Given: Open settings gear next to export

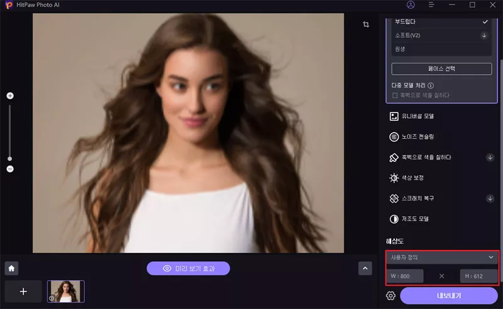Looking at the screenshot, I should pos(390,296).
